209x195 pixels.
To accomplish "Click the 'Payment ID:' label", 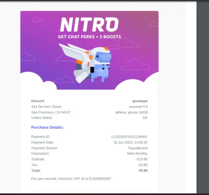I will click(40, 137).
